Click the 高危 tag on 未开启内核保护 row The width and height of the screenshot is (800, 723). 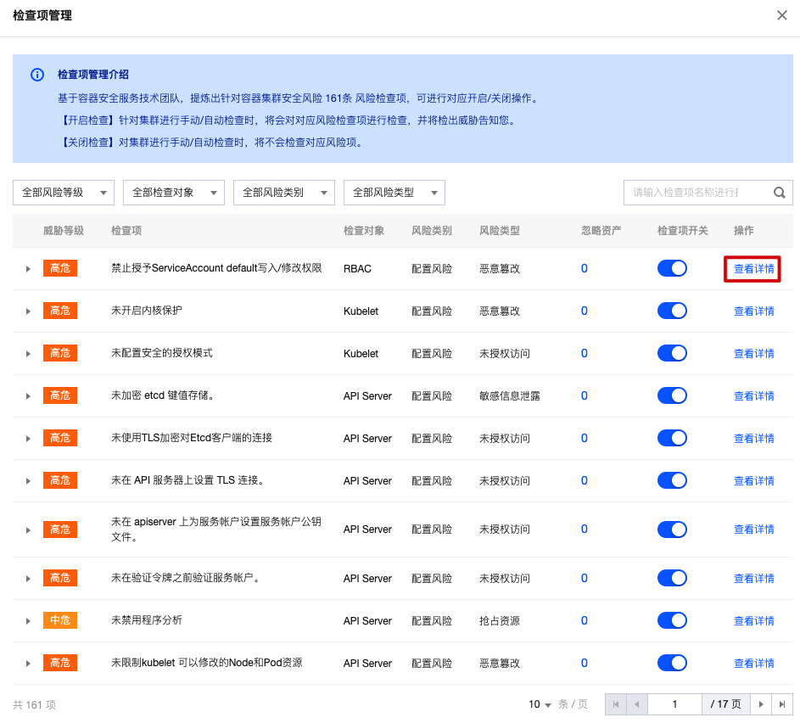(x=60, y=311)
